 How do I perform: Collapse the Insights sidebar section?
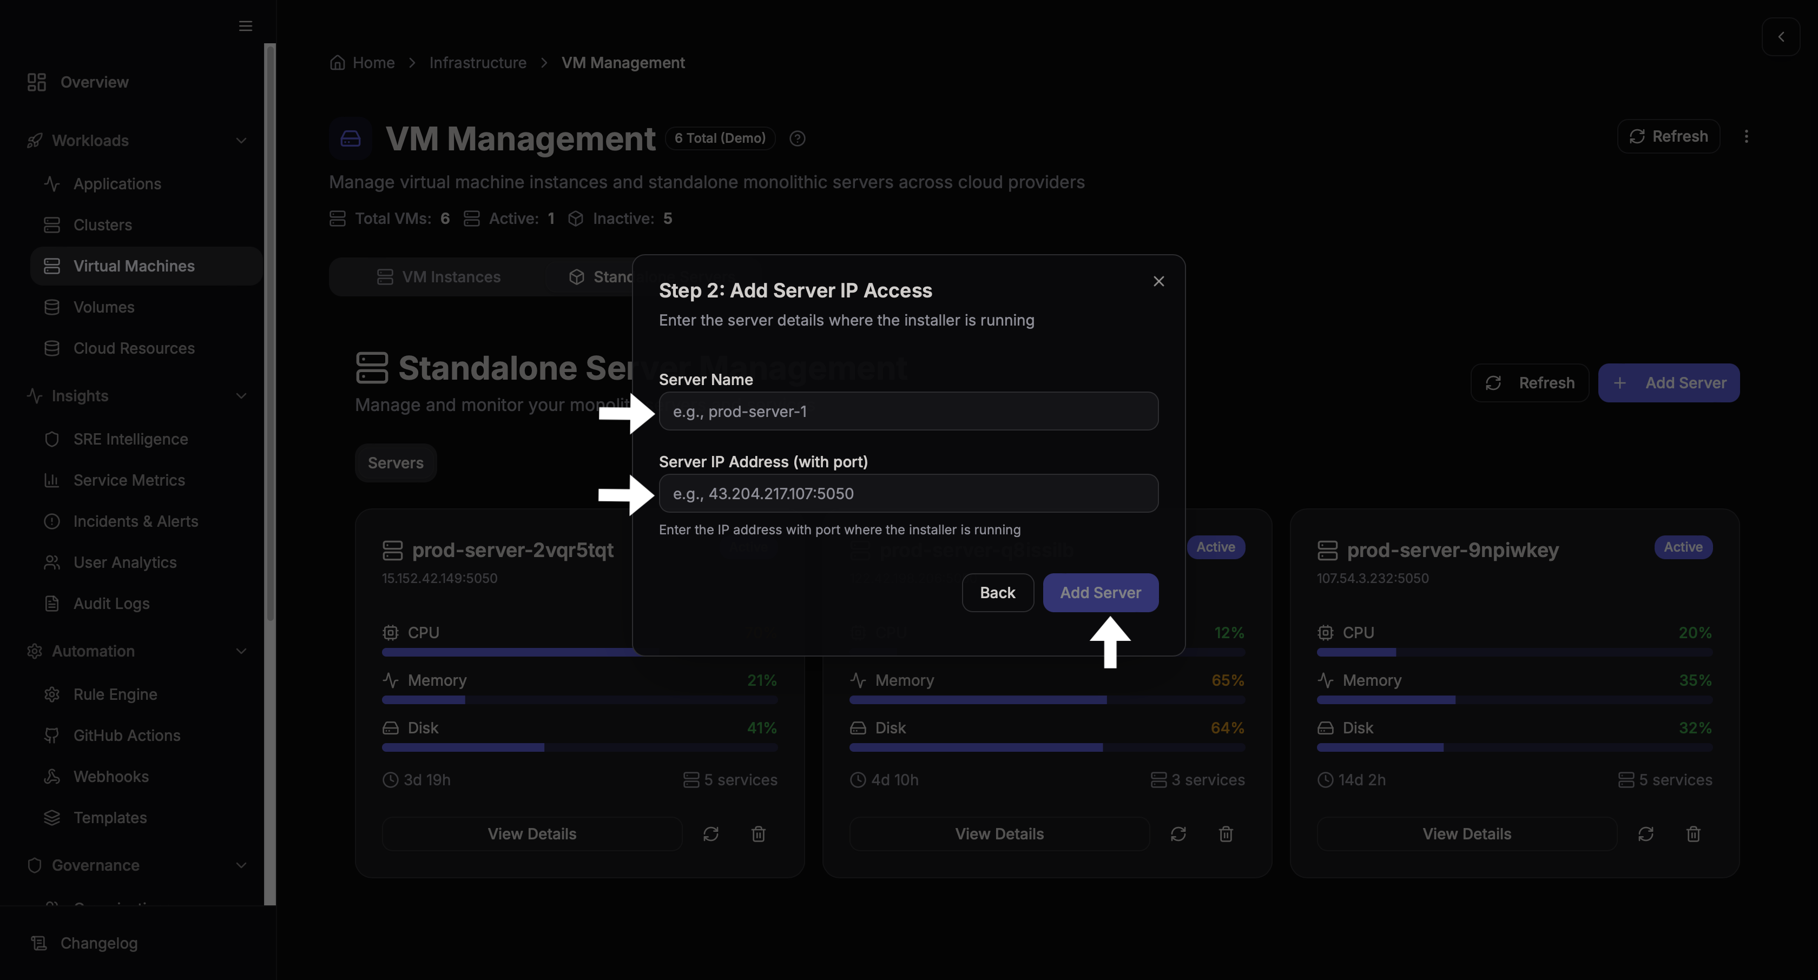click(x=241, y=396)
